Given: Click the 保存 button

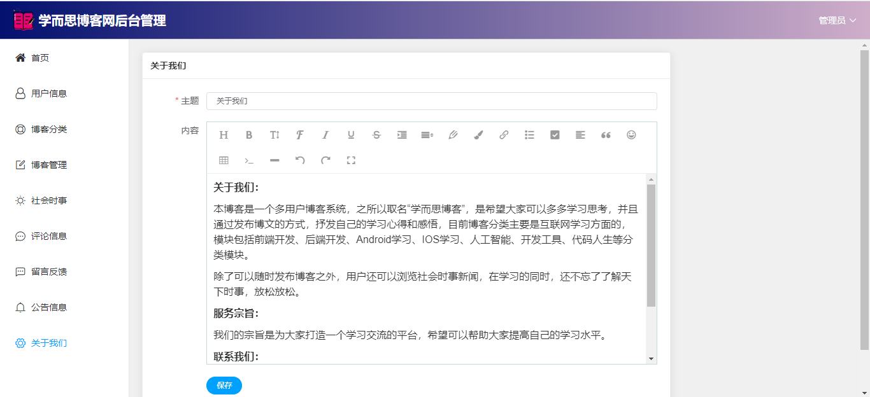Looking at the screenshot, I should click(x=224, y=386).
